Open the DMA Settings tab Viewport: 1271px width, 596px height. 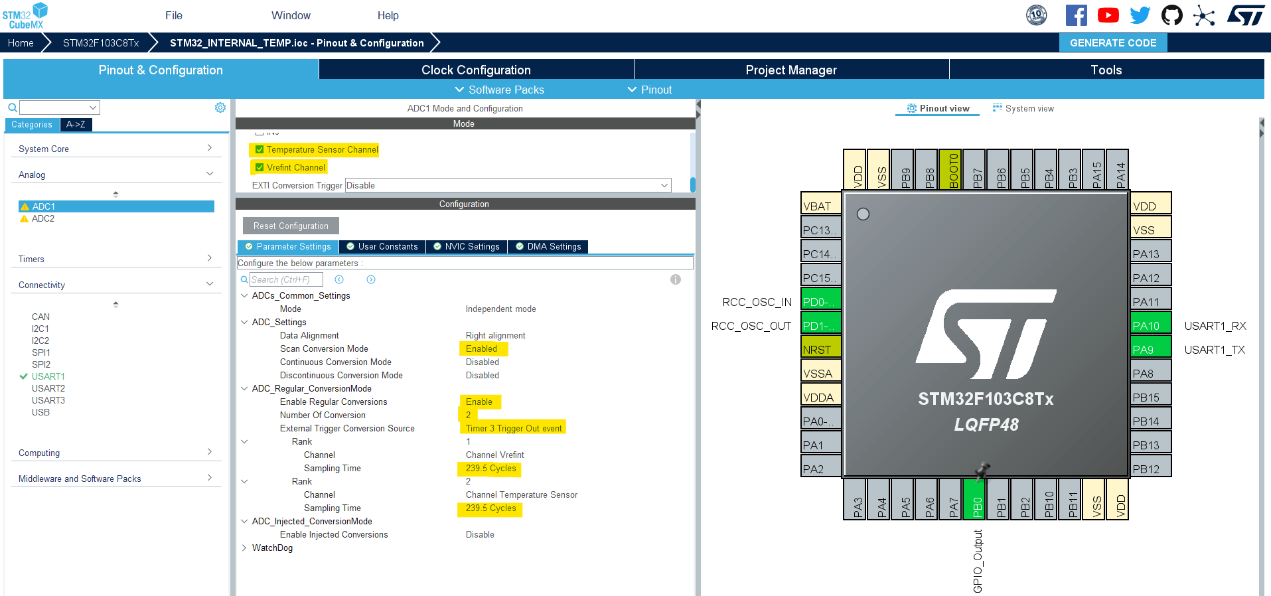548,247
